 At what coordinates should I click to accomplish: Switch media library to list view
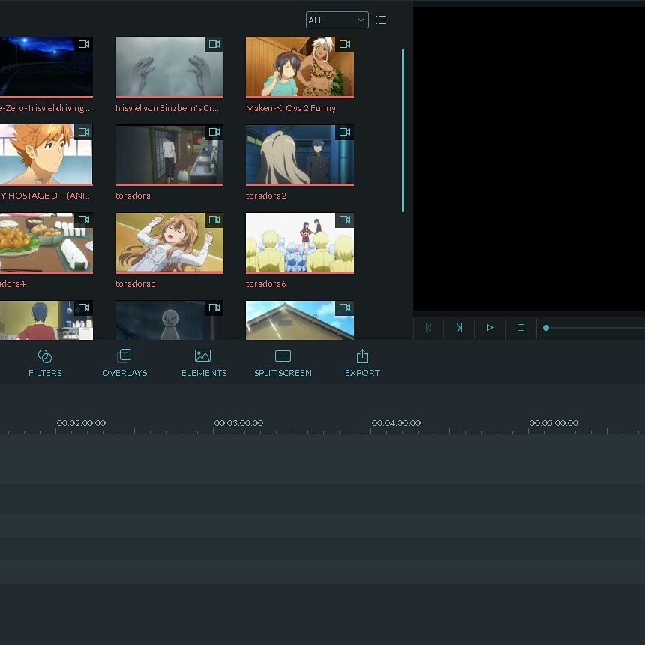pyautogui.click(x=381, y=19)
